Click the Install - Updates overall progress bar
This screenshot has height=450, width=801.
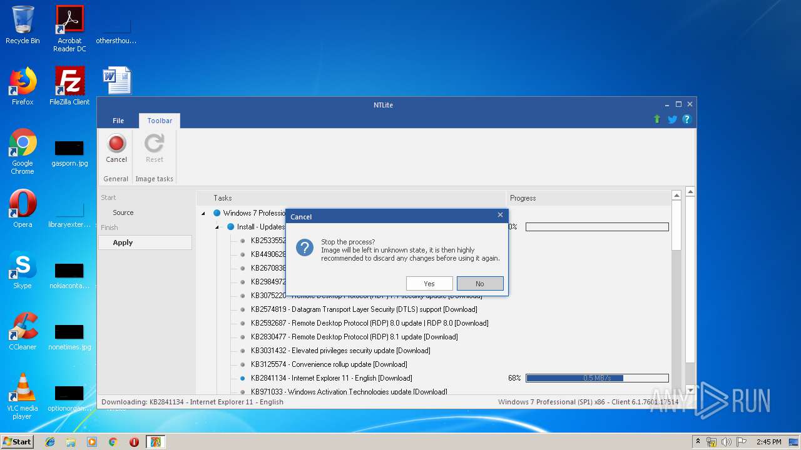tap(597, 227)
